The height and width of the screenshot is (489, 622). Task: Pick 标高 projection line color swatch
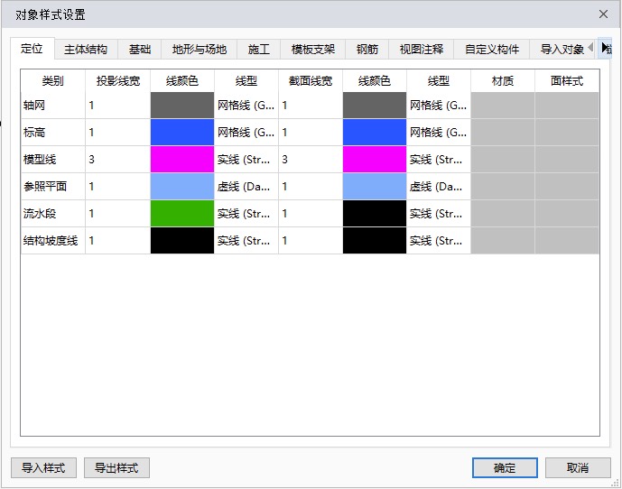[182, 132]
